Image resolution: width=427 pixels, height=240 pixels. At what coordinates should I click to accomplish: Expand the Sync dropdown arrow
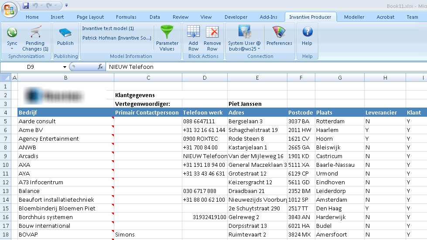pyautogui.click(x=12, y=49)
